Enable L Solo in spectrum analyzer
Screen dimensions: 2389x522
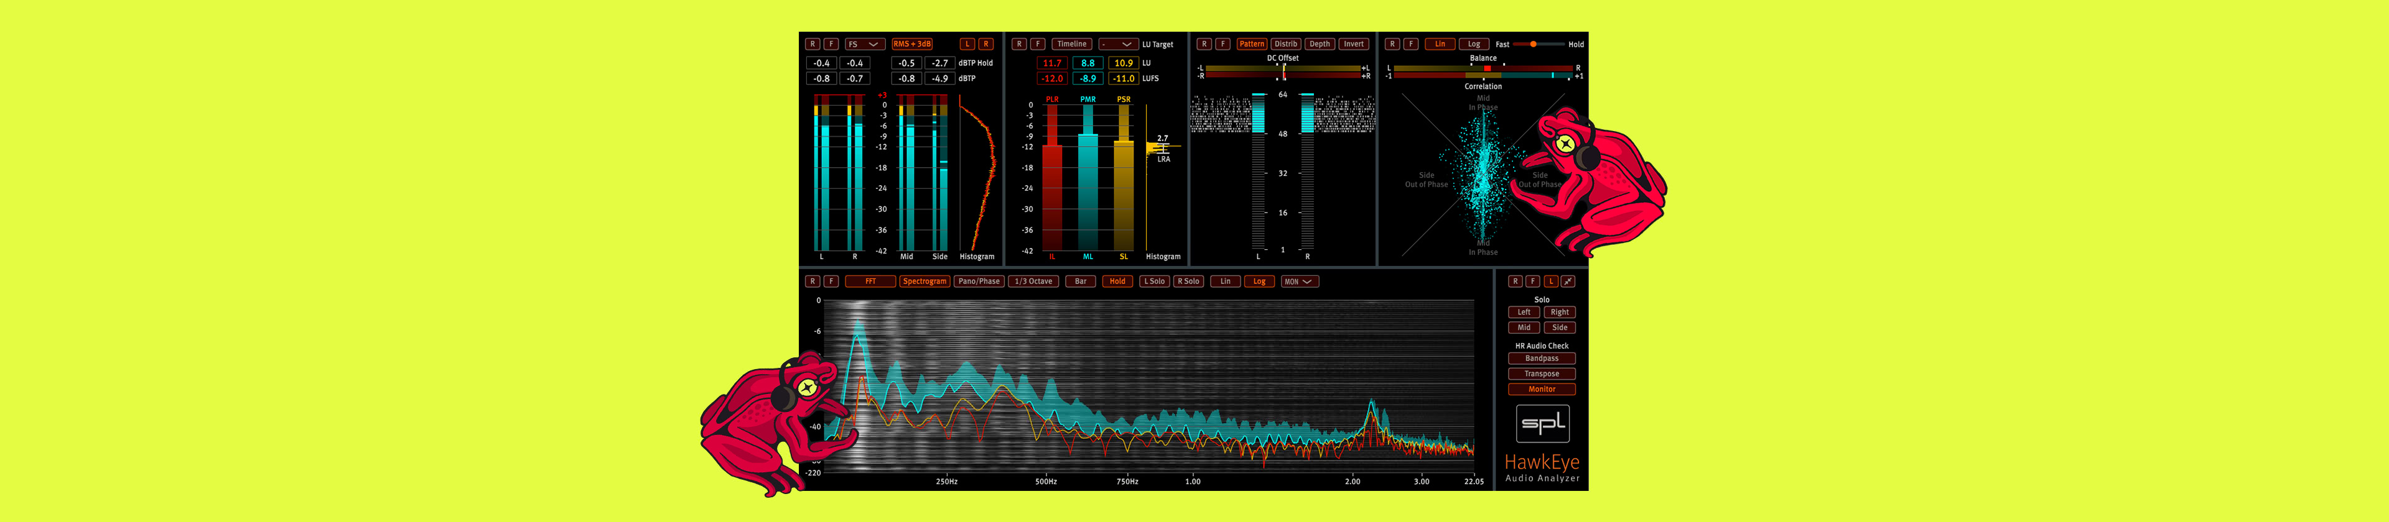coord(1153,282)
